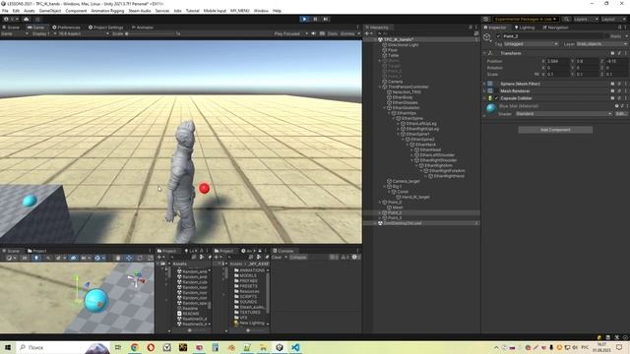630x354 pixels.
Task: Open the Component menu
Action: [x=76, y=11]
